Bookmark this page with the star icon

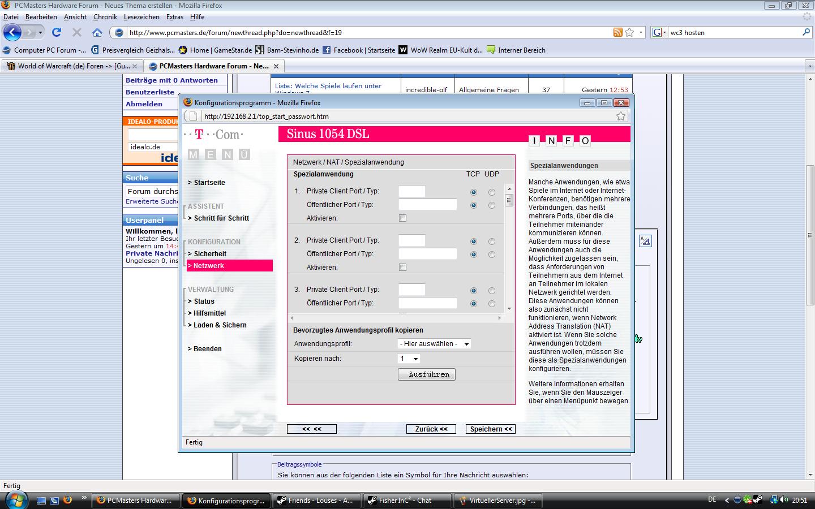[629, 32]
